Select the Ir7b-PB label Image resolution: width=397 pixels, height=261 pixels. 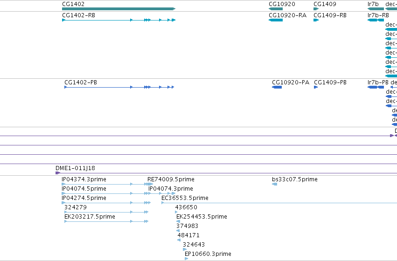378,82
